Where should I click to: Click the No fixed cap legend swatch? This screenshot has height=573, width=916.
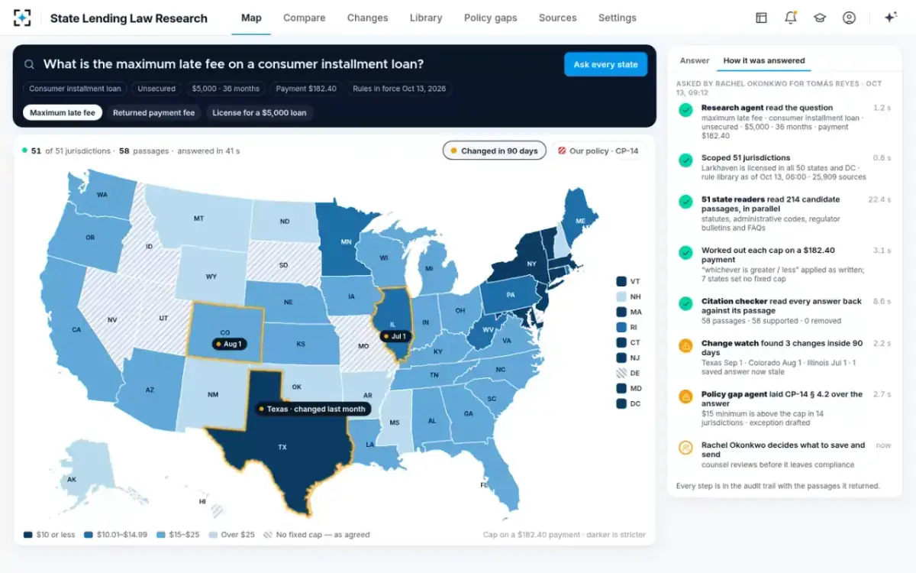268,535
